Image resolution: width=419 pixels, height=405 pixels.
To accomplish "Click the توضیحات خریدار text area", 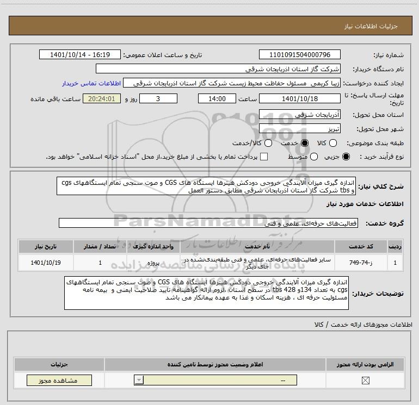I will pyautogui.click(x=206, y=293).
